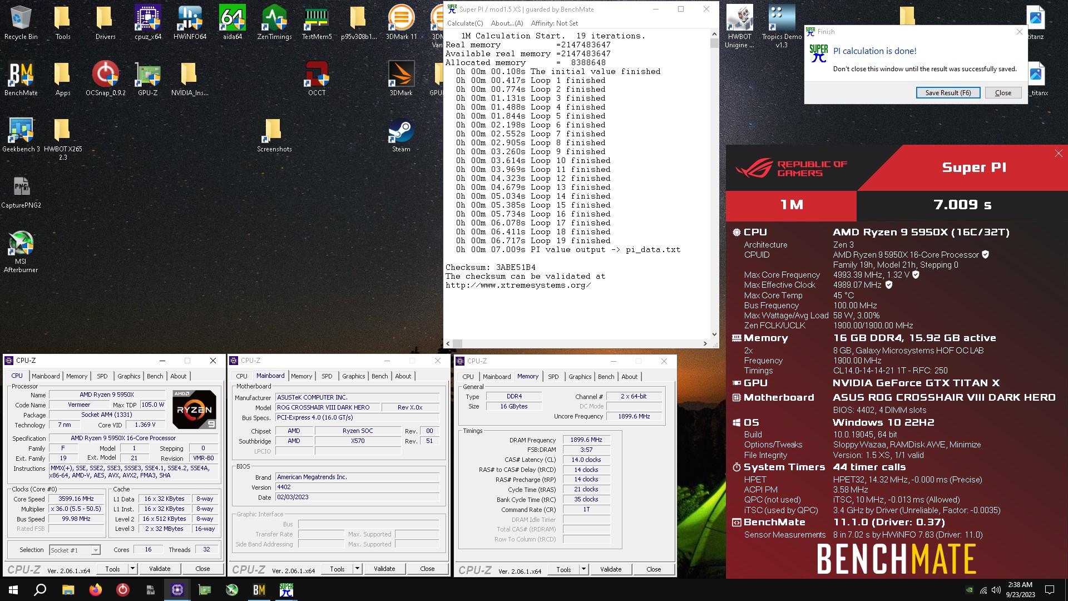Open BenchMate desktop shortcut

tap(21, 78)
